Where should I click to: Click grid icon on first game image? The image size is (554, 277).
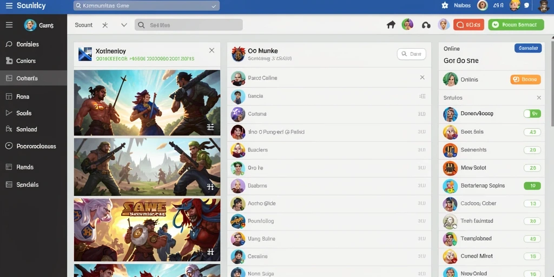click(210, 127)
